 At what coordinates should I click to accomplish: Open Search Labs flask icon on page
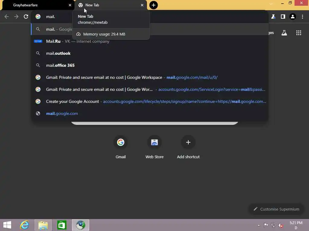(284, 33)
